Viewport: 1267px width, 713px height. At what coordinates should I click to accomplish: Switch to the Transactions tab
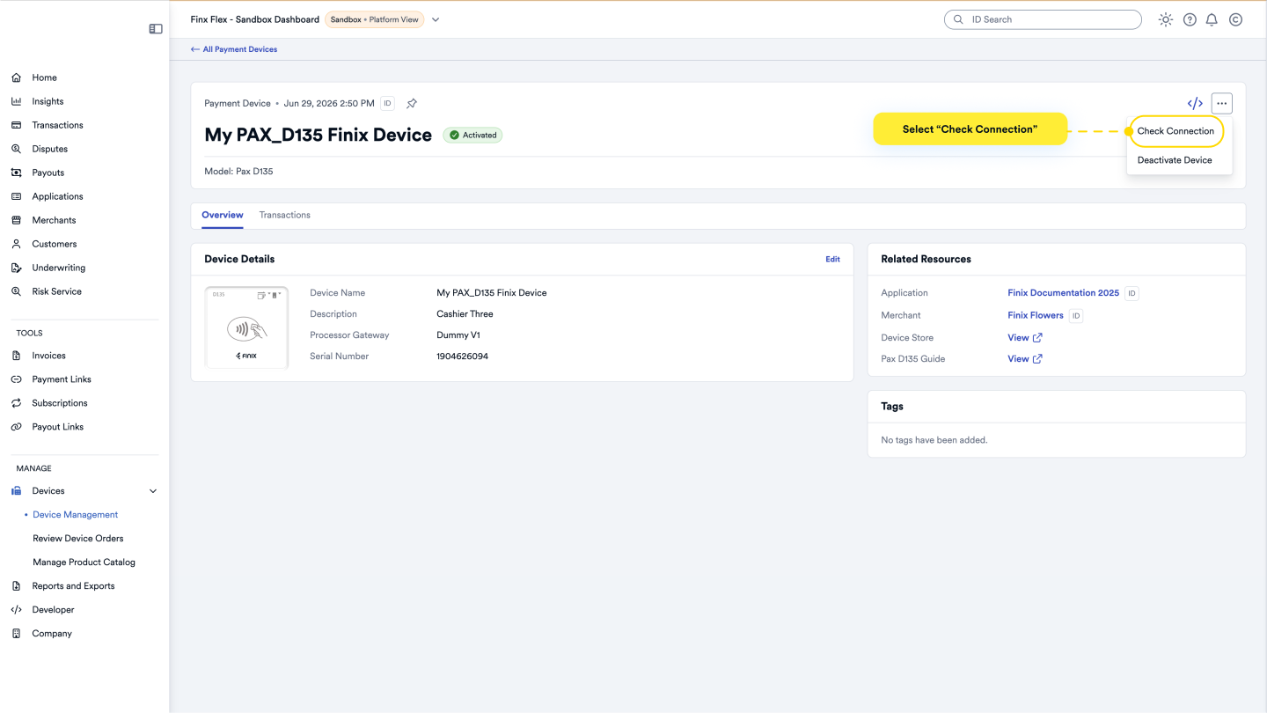[x=284, y=215]
